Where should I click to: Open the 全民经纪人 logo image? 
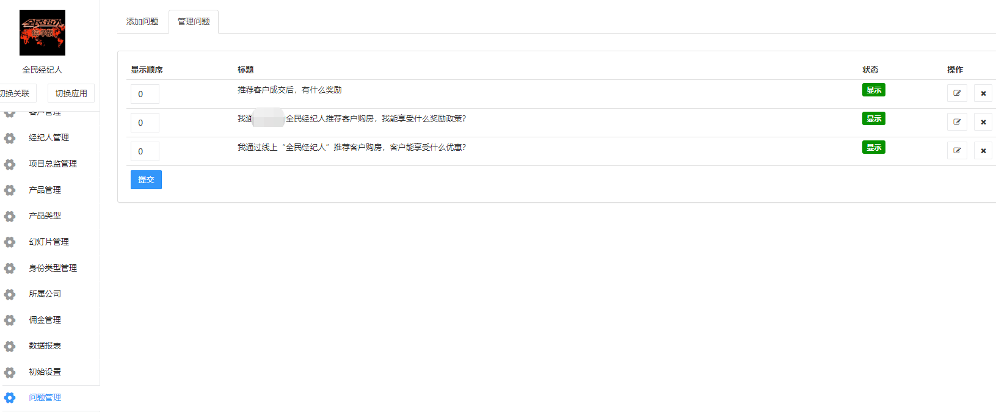pyautogui.click(x=42, y=33)
